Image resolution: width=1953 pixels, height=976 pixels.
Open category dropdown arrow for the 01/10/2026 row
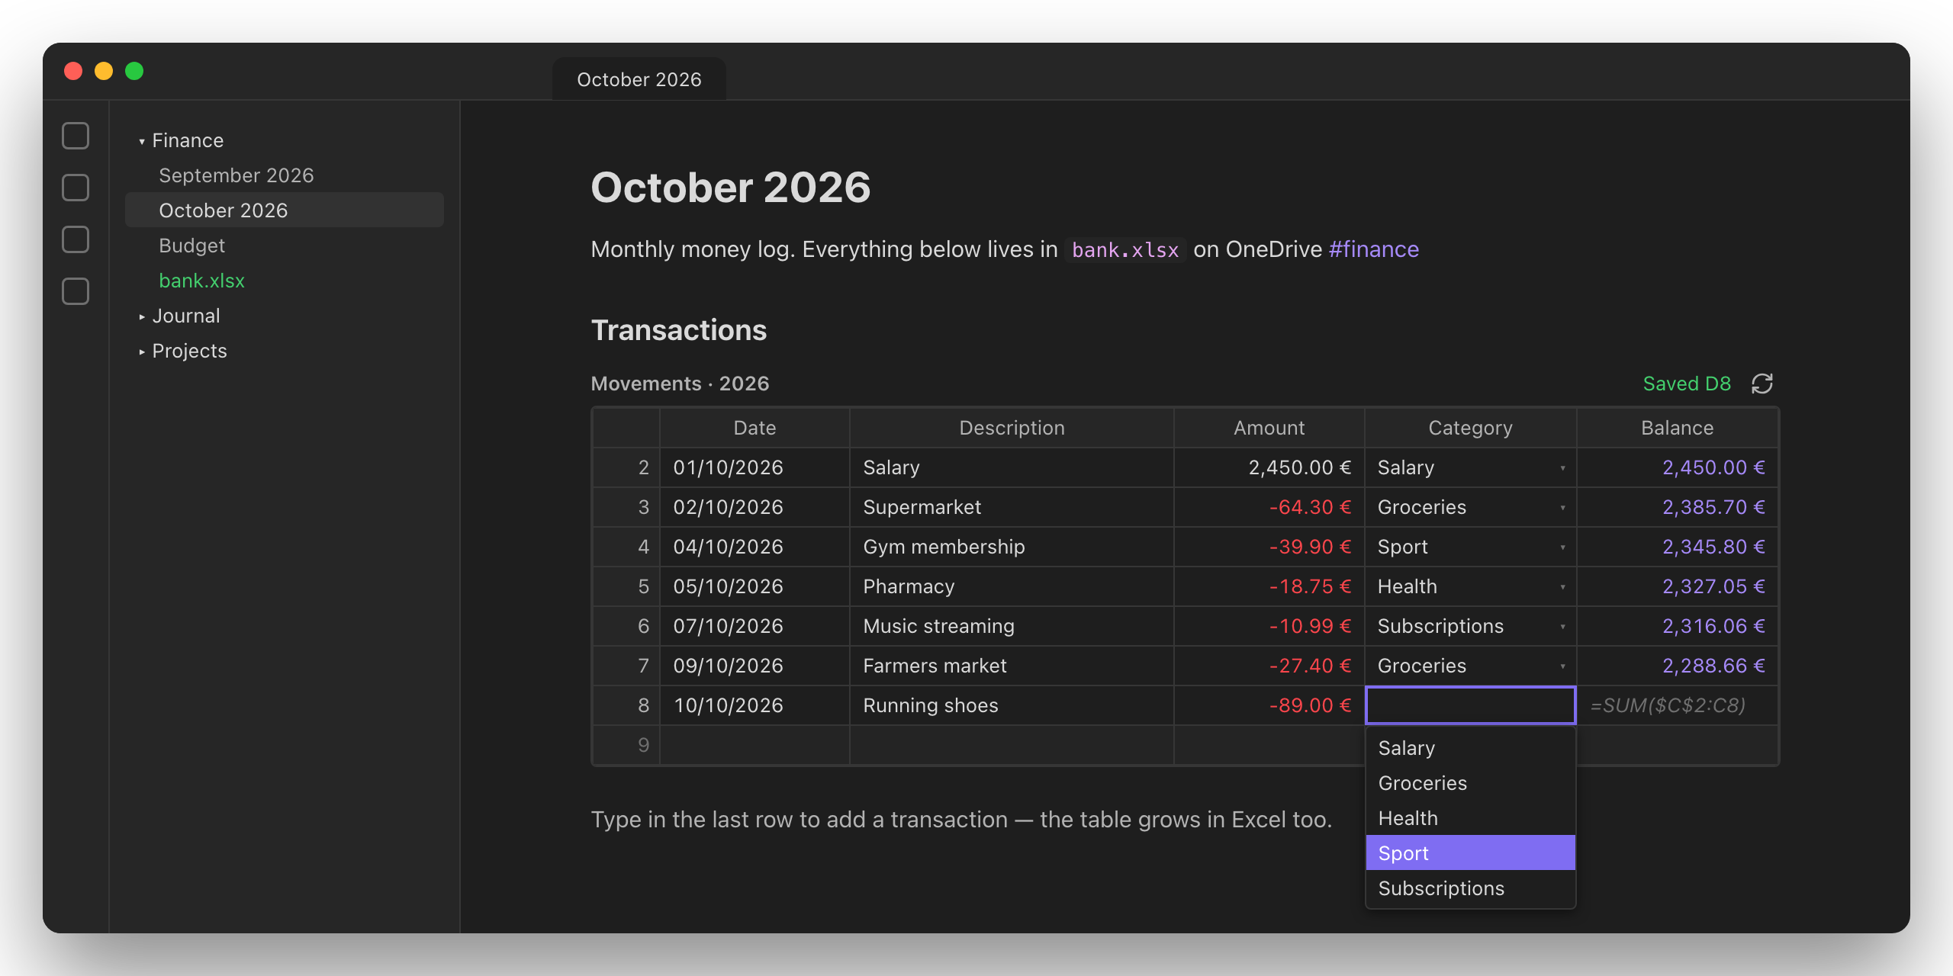click(1562, 468)
